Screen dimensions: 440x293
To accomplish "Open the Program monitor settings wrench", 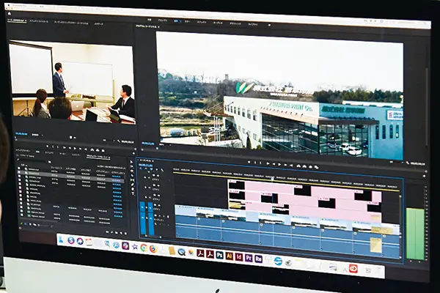I will (x=408, y=163).
